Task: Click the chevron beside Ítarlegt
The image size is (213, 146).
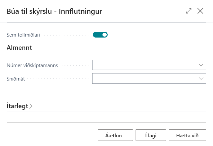Action: (x=31, y=106)
